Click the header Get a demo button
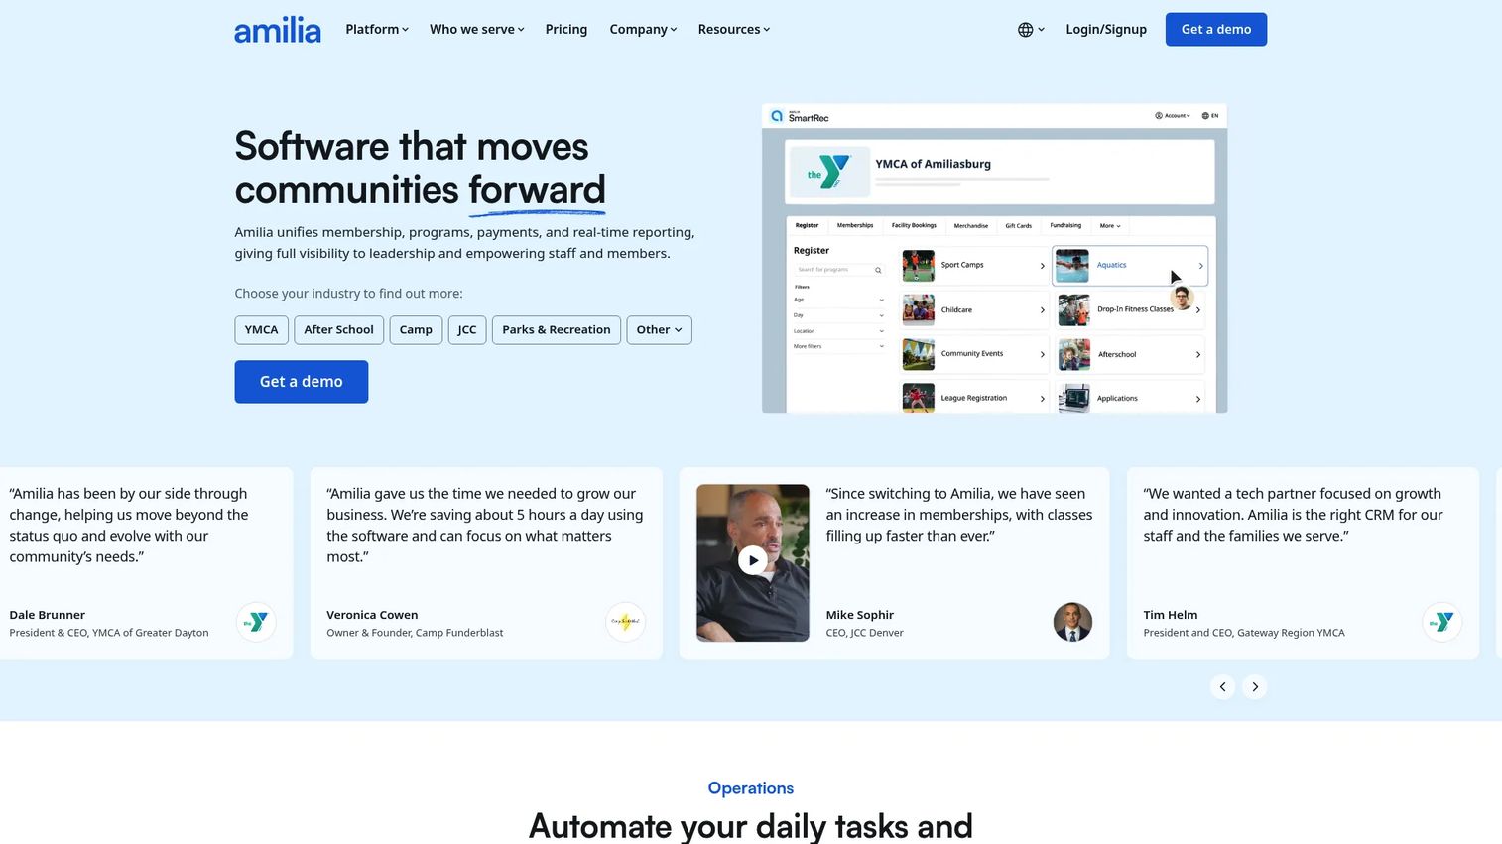The height and width of the screenshot is (844, 1502). tap(1216, 30)
